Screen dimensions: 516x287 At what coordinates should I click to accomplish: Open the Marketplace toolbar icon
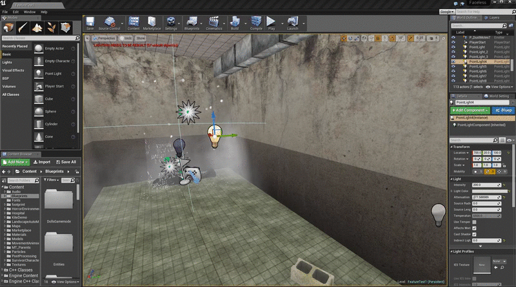[152, 23]
